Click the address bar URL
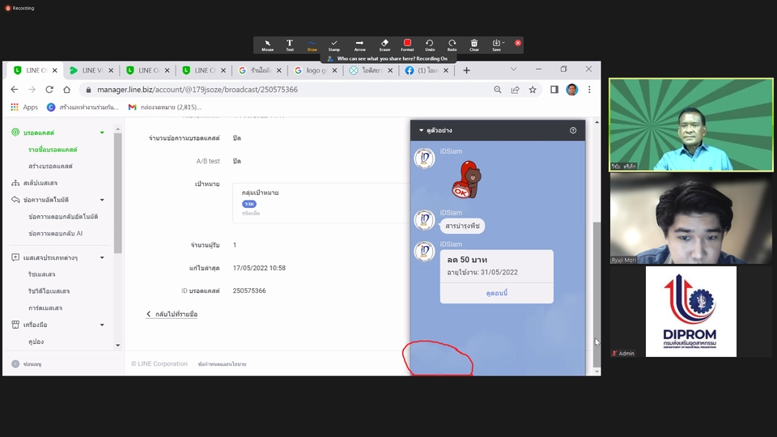 tap(197, 90)
